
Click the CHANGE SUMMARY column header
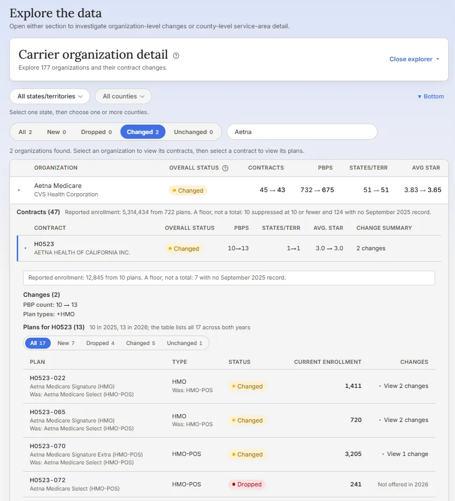click(384, 228)
